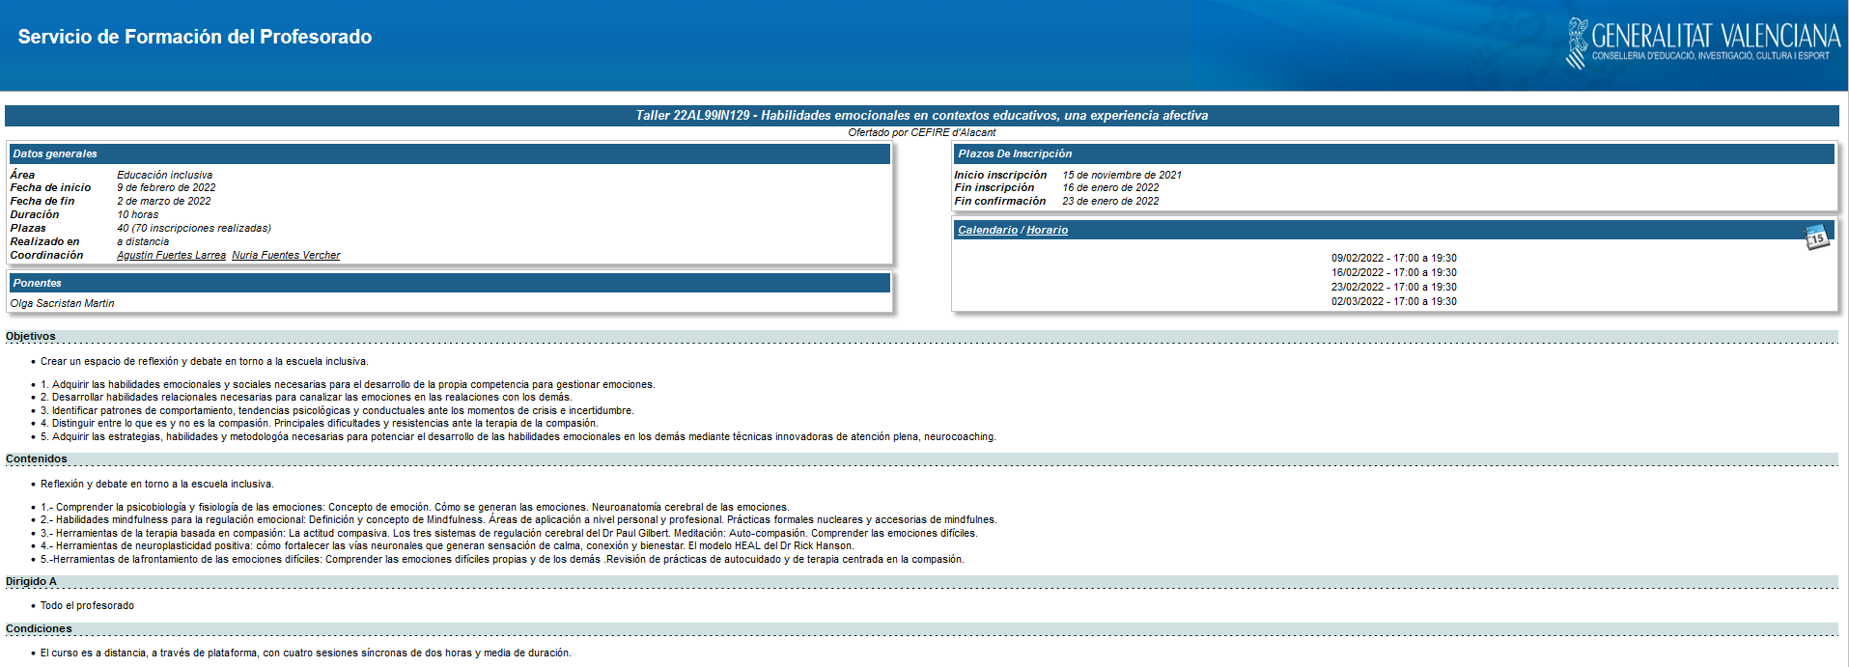This screenshot has width=1849, height=667.
Task: Click the Generalitat Valenciana logo
Action: (x=1702, y=43)
